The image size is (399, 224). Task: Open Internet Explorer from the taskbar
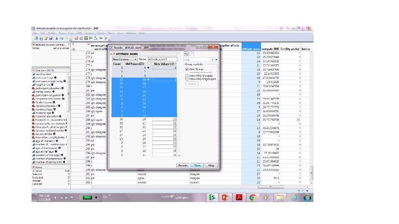(x=294, y=197)
